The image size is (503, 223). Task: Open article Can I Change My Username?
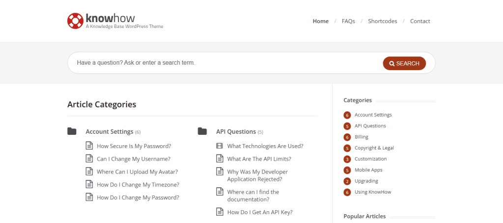point(134,159)
